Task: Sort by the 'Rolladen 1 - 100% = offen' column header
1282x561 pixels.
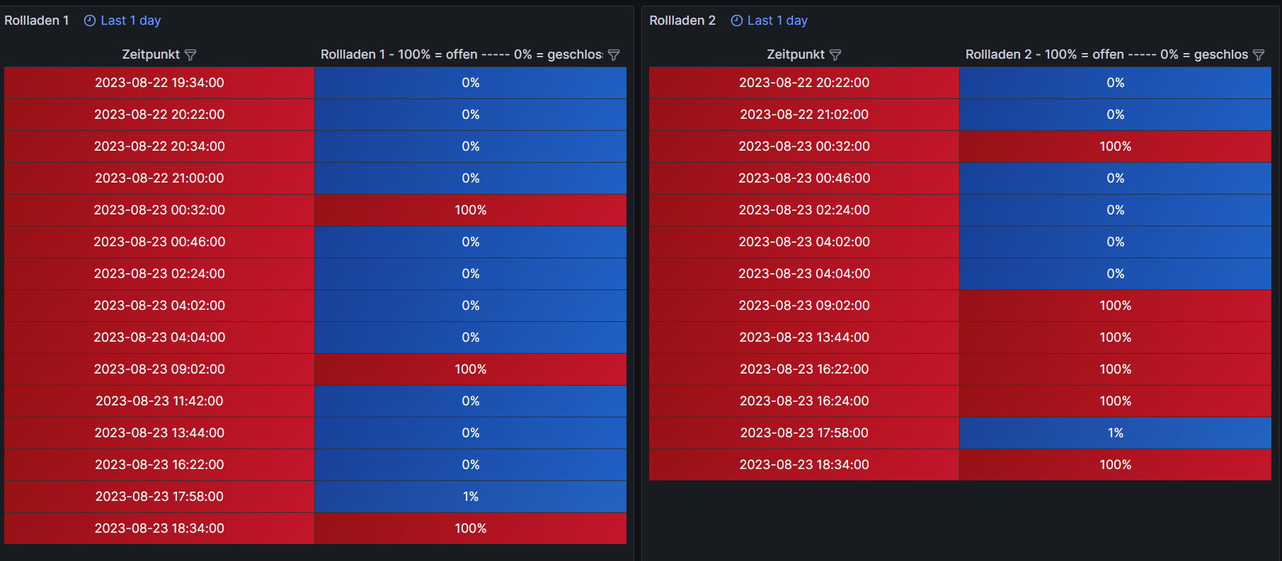Action: coord(461,54)
